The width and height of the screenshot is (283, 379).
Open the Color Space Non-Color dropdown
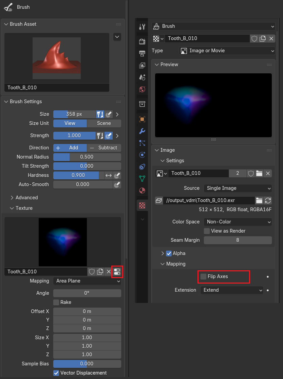238,222
